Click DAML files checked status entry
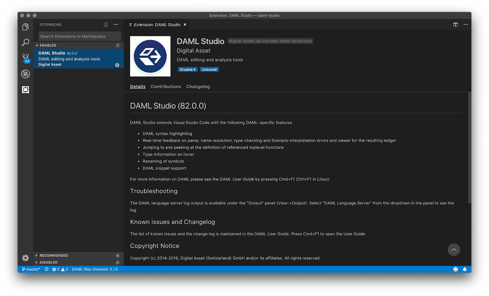Image resolution: width=489 pixels, height=296 pixels. (95, 269)
